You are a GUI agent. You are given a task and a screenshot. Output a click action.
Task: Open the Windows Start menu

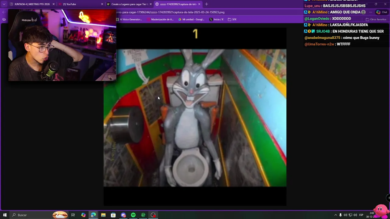[x=5, y=215]
